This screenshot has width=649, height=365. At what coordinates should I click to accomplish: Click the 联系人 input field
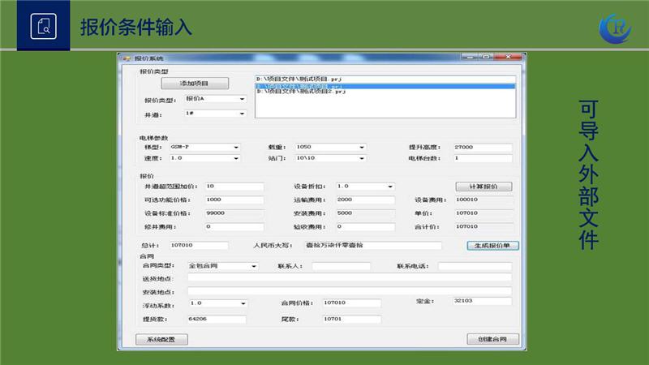[x=341, y=266]
